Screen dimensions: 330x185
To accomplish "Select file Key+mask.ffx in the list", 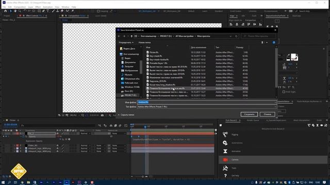I will (156, 56).
